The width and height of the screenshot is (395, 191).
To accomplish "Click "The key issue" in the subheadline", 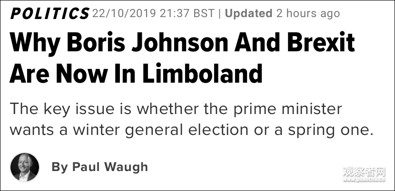I will 58,109.
